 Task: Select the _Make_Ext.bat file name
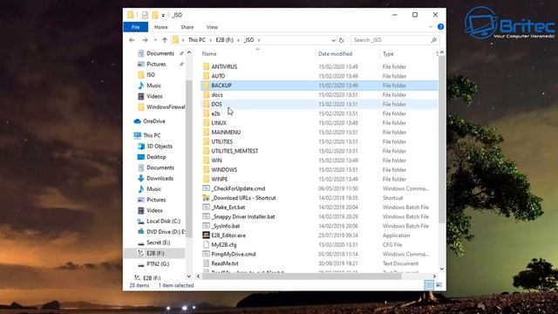pyautogui.click(x=228, y=208)
